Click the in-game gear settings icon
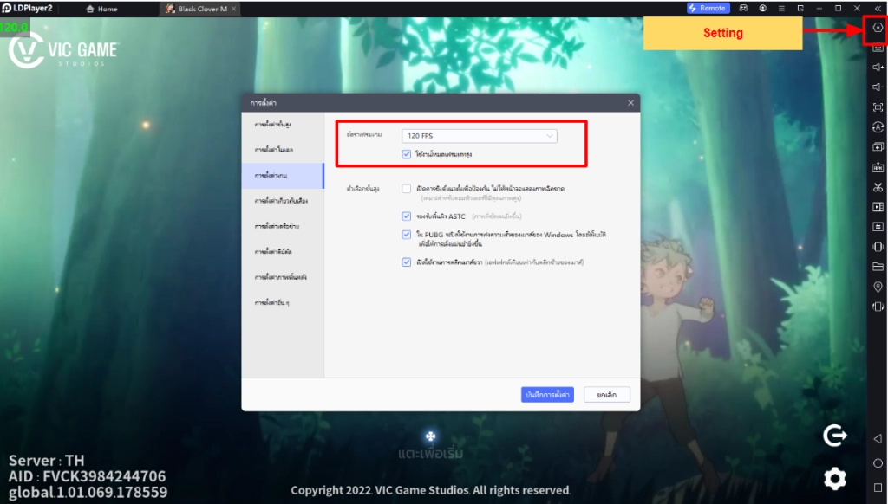The image size is (888, 504). click(x=834, y=477)
